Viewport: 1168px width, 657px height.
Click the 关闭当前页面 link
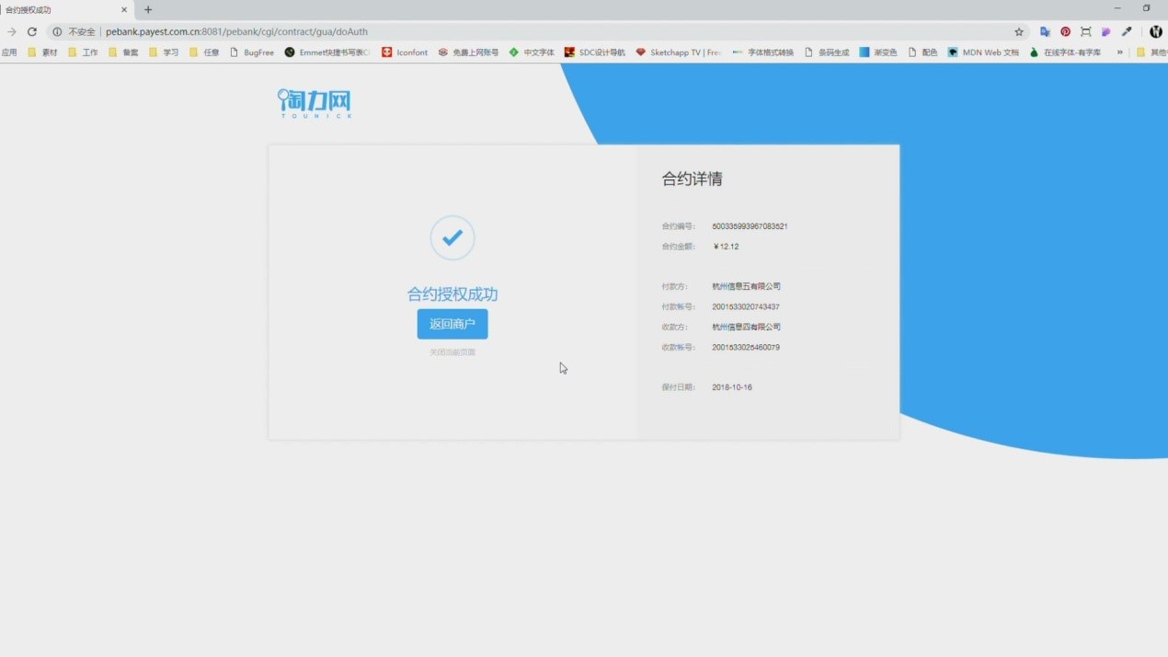pyautogui.click(x=452, y=352)
